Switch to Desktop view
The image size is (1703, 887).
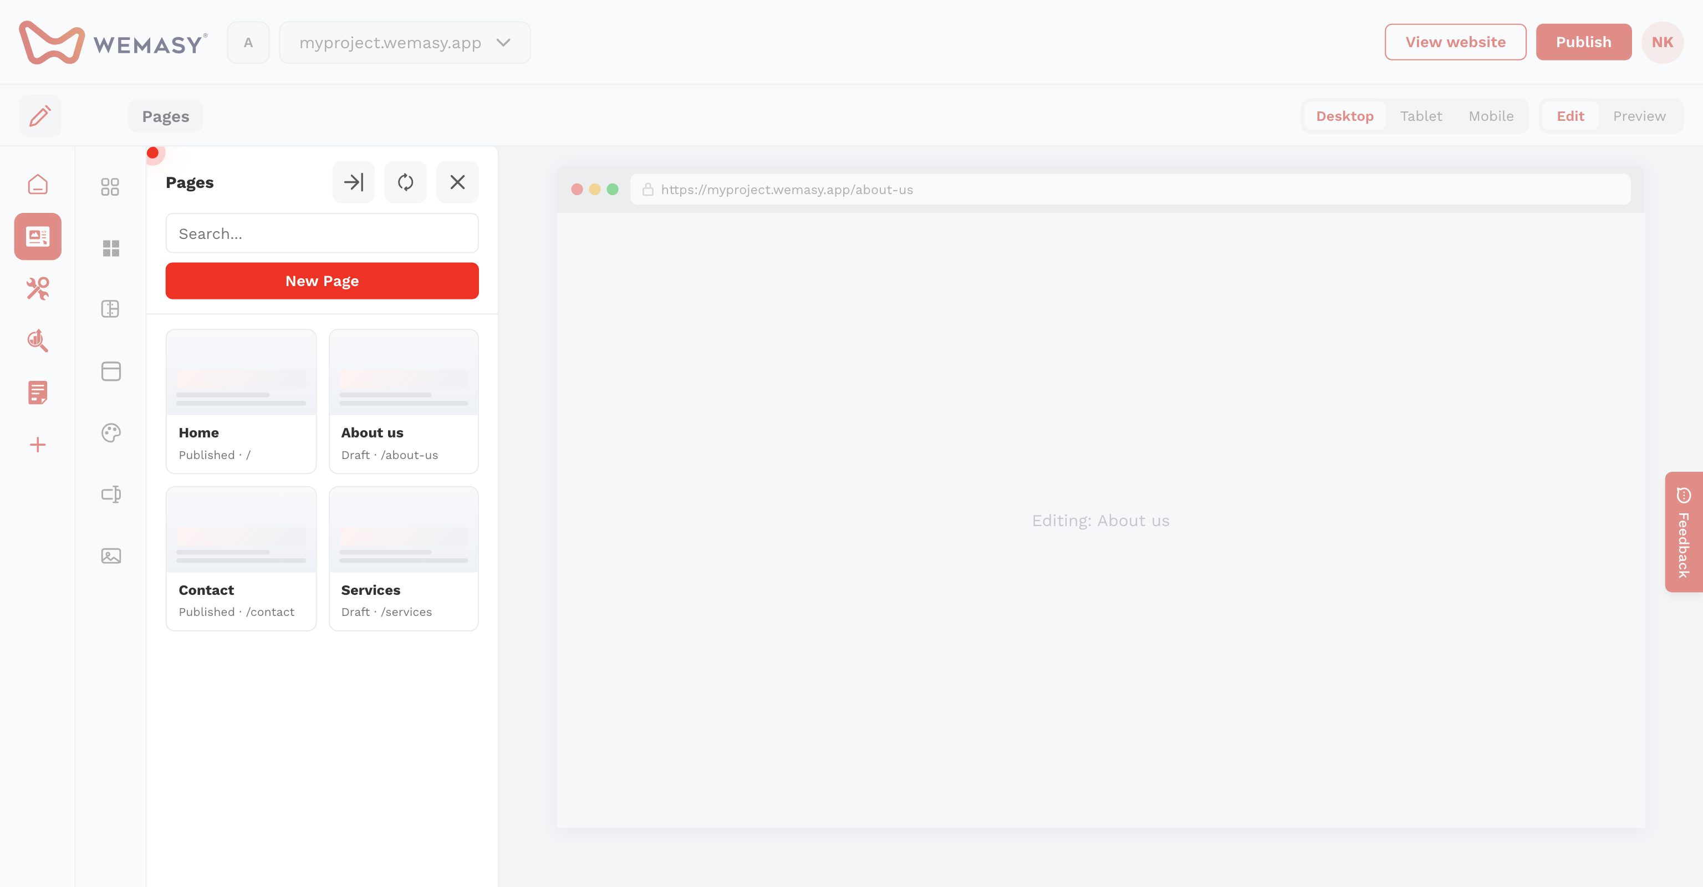[1345, 116]
